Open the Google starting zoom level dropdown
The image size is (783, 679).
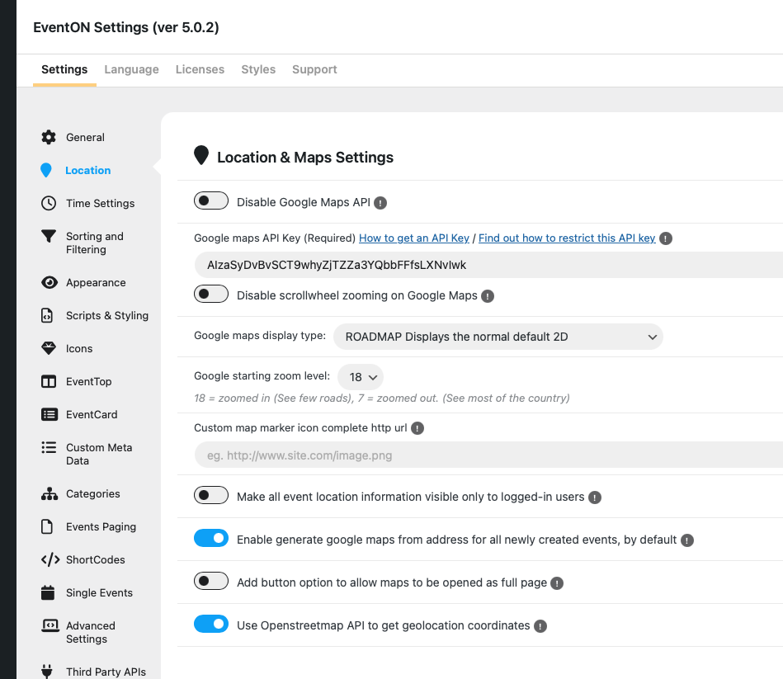tap(361, 377)
